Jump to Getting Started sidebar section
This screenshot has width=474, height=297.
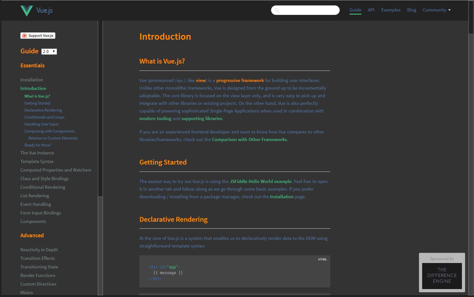coord(37,103)
